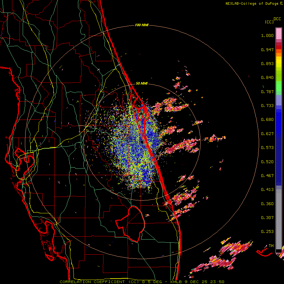Screen dimensions: 284x284
Task: Pick the red swatch near 0.947
Action: tap(279, 47)
